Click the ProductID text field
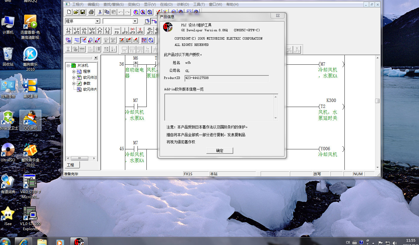The image size is (419, 245). 226,78
